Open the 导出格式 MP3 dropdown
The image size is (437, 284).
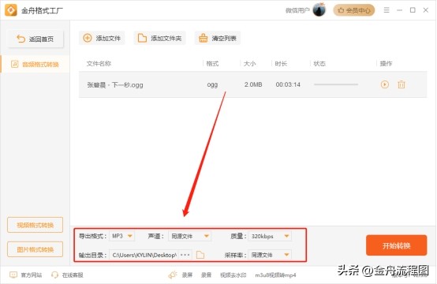point(122,236)
